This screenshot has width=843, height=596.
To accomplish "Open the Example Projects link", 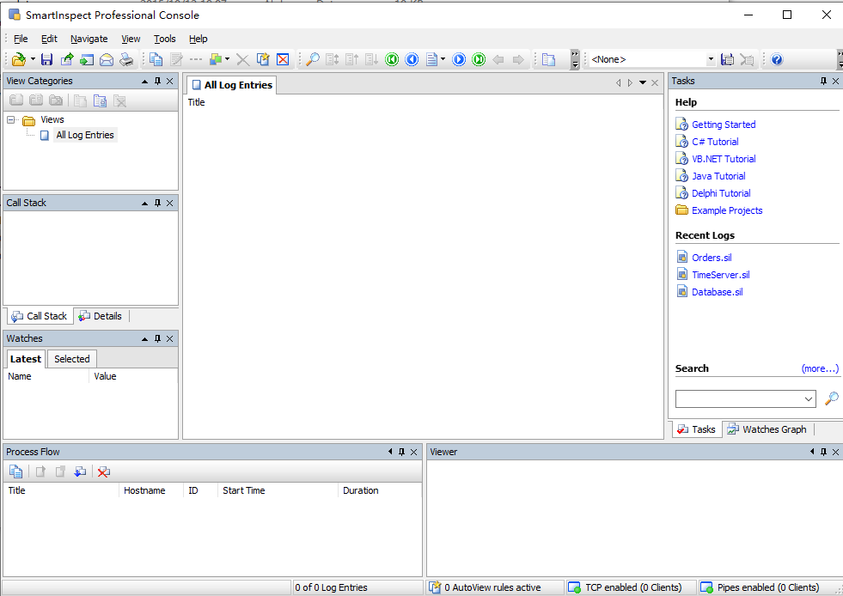I will (727, 210).
